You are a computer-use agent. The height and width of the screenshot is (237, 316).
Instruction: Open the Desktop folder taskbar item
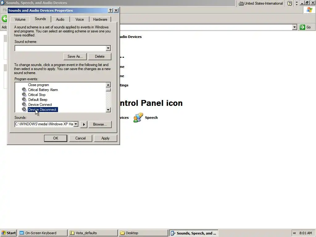coord(143,233)
